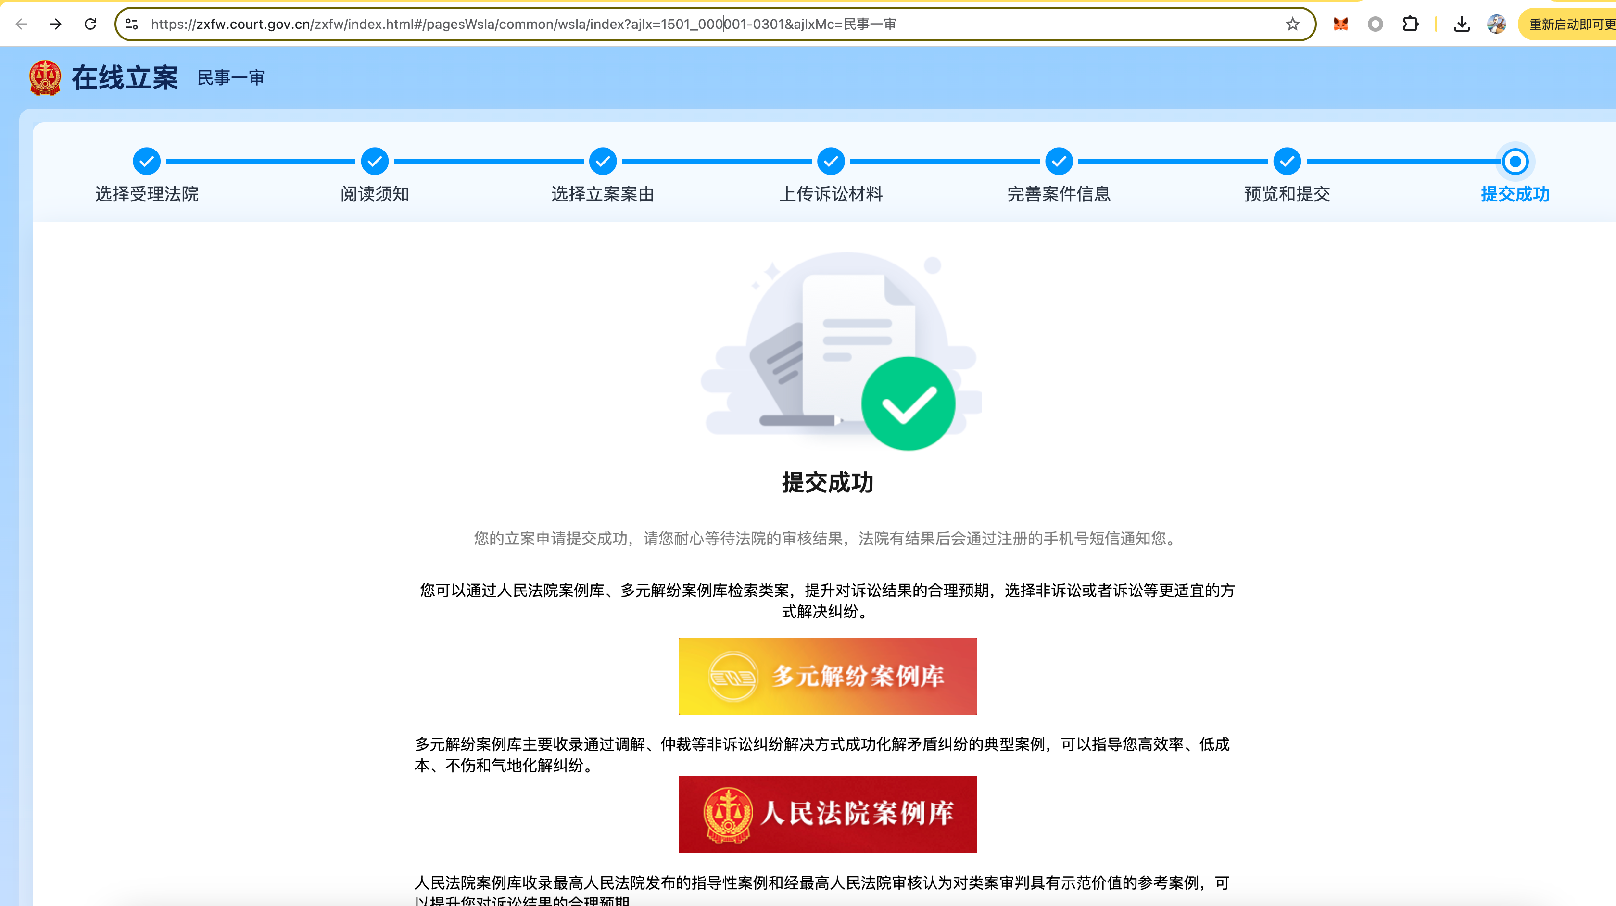Screen dimensions: 1616x906
Task: Click the 提交成功 current step marker
Action: click(1515, 161)
